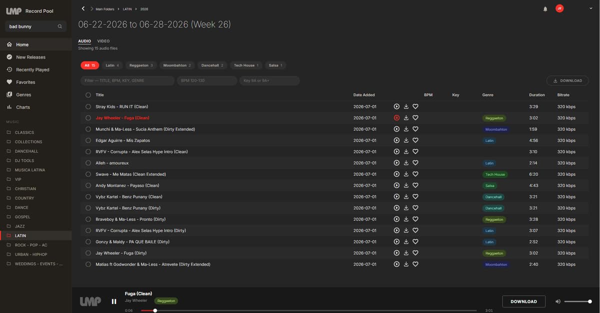600x313 pixels.
Task: Filter by Tech House genre chip
Action: (x=246, y=65)
